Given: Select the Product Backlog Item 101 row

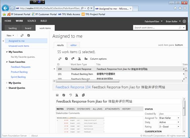Looking at the screenshot, I should 120,74.
